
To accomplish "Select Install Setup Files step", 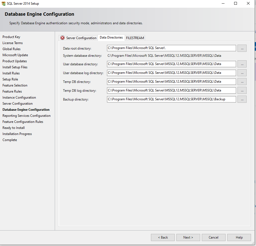I will point(15,67).
